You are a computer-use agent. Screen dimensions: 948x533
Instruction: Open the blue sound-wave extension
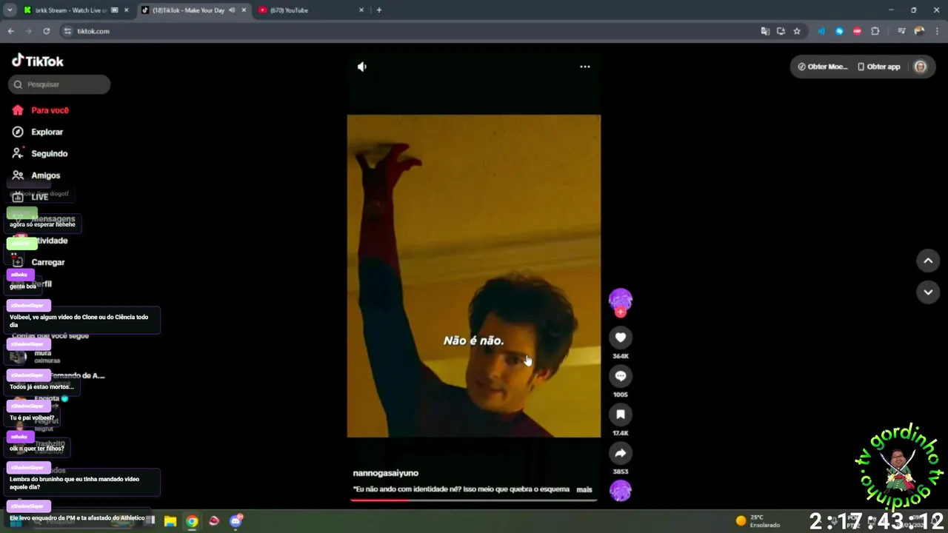821,31
